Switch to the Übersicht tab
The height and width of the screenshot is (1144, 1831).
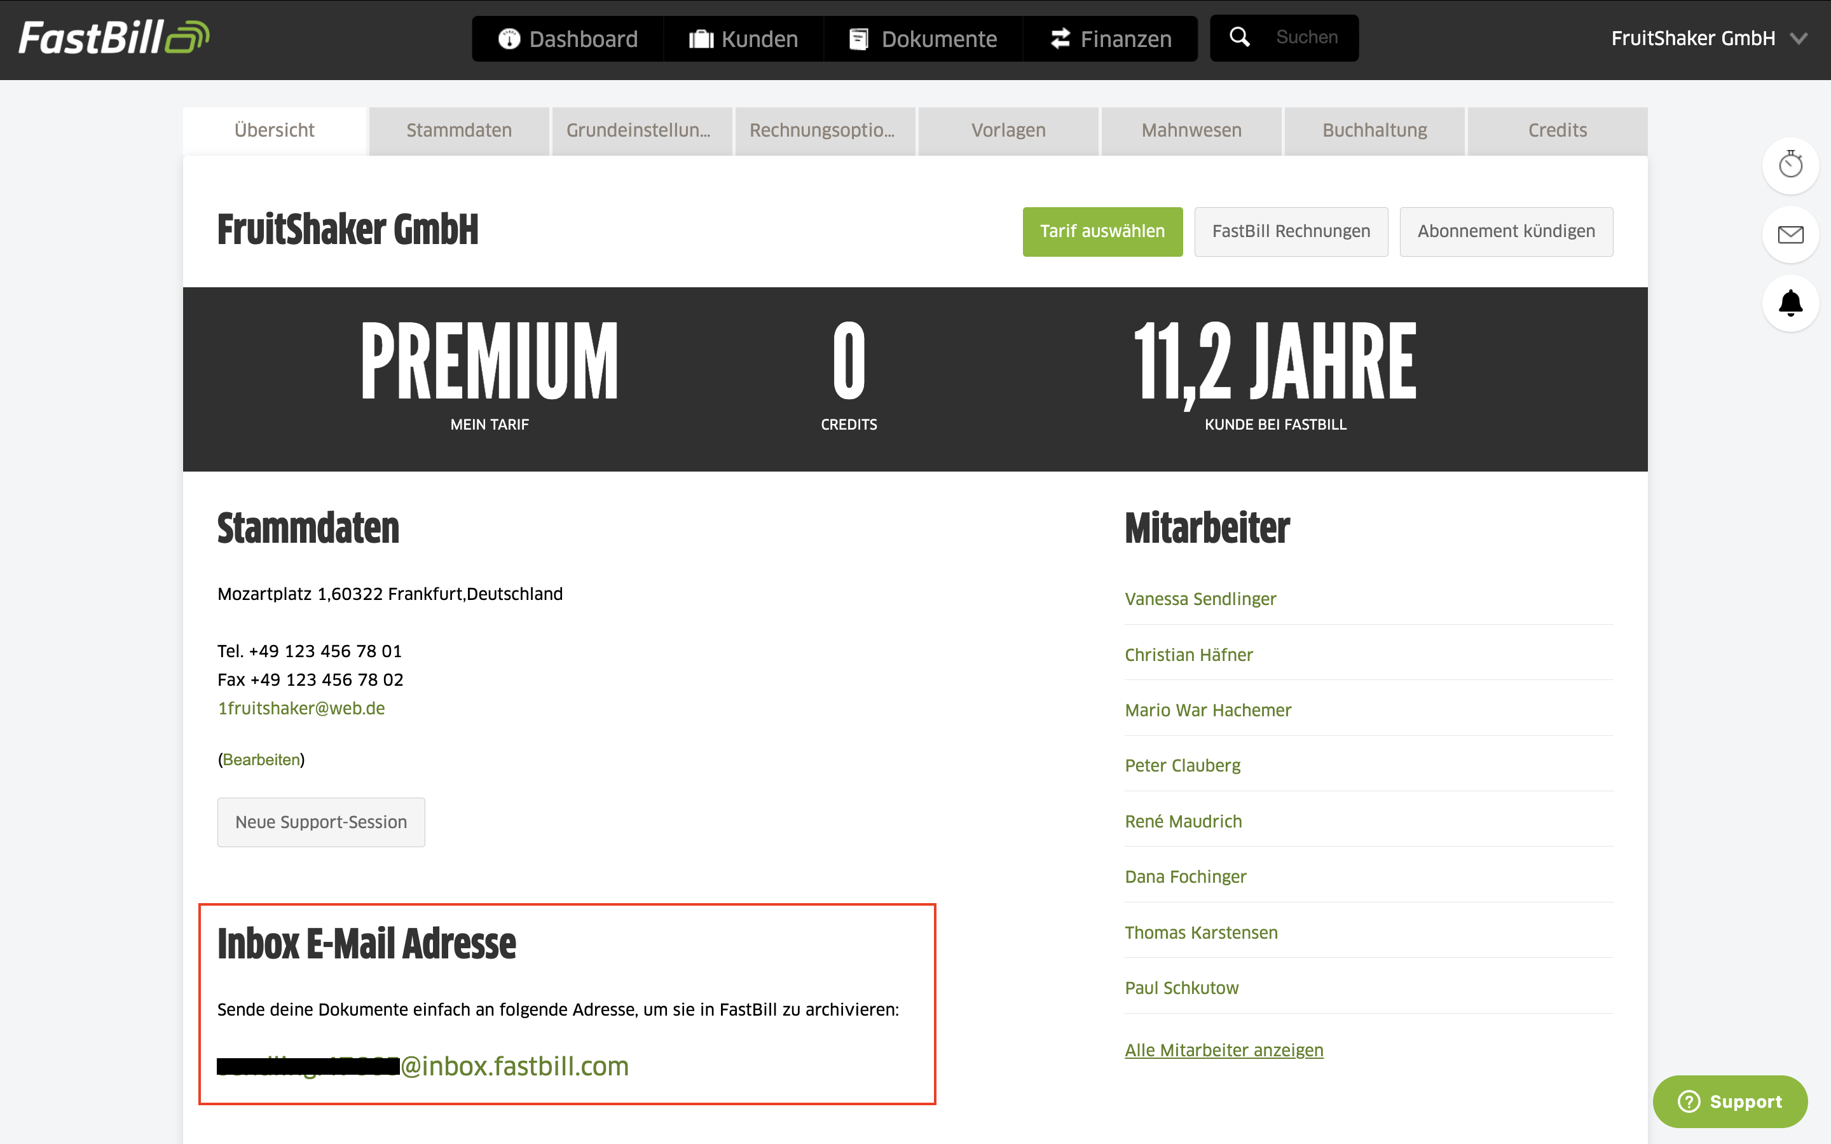tap(275, 130)
